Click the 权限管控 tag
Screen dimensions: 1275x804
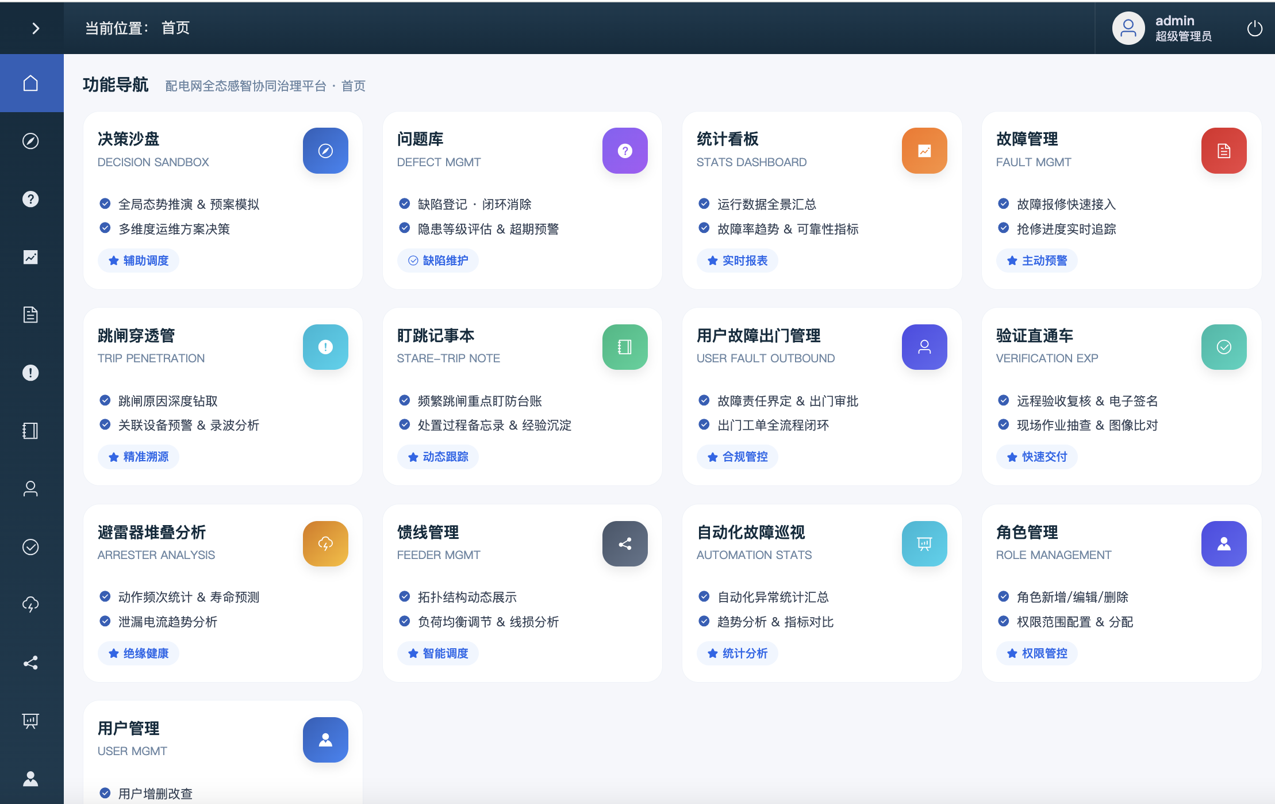click(1037, 653)
